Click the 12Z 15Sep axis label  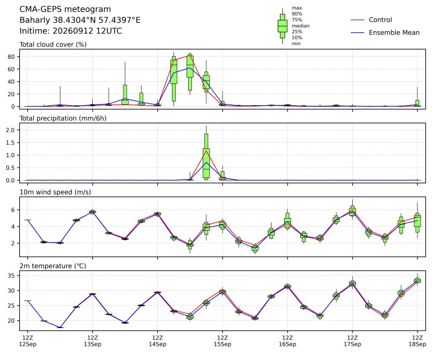tap(223, 341)
